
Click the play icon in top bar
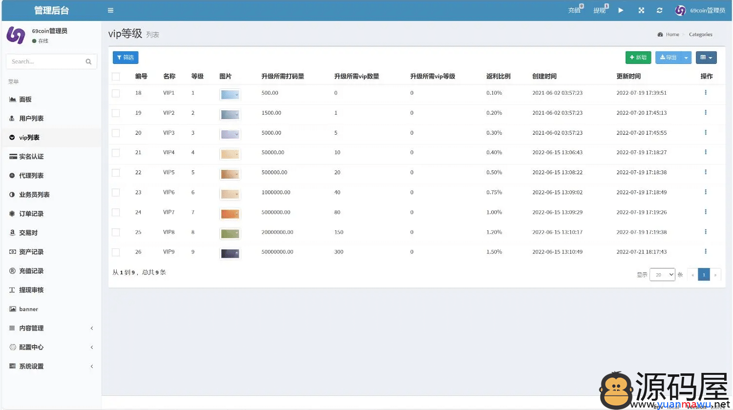point(621,10)
